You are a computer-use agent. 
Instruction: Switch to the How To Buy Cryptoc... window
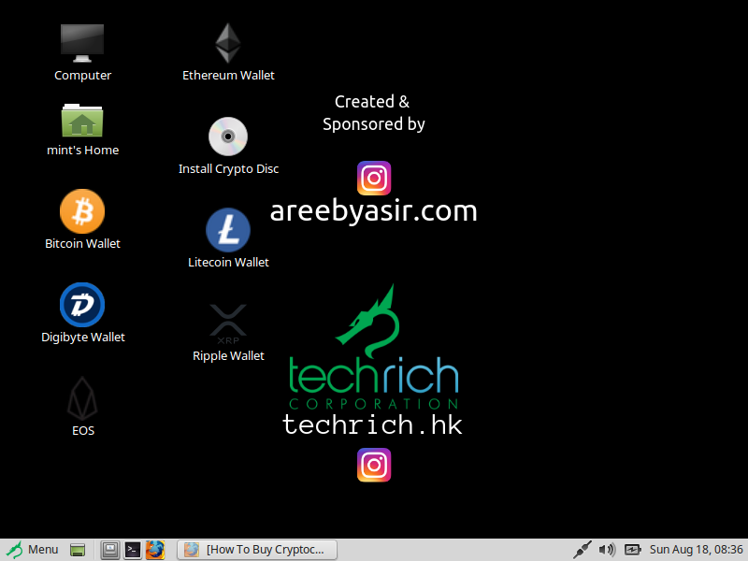pos(257,550)
